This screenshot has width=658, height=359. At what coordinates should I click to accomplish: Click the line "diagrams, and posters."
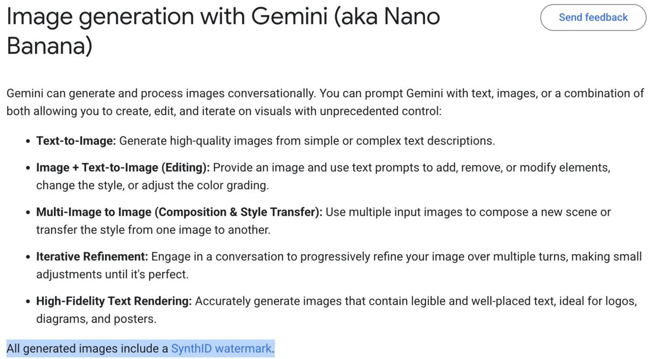(x=96, y=319)
